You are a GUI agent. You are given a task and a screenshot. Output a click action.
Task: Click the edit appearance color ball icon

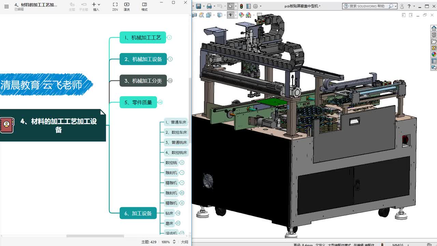point(241,15)
